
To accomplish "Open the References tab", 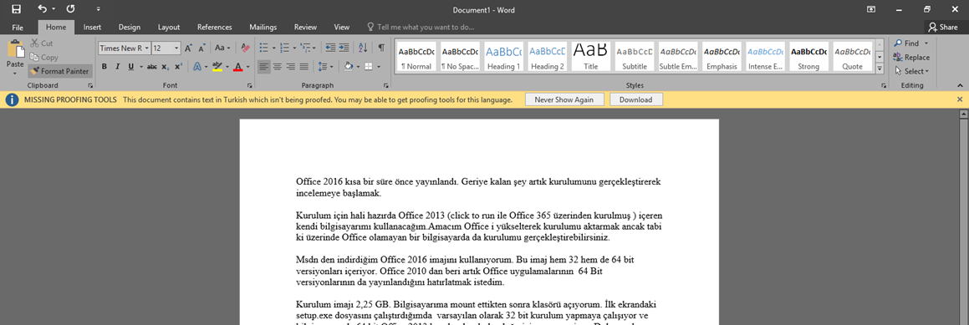I will click(x=214, y=28).
